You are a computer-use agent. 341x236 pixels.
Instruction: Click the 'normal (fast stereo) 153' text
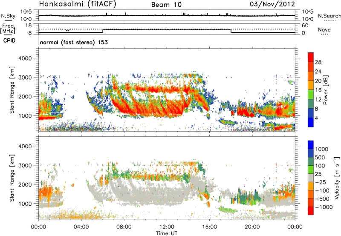coord(74,42)
